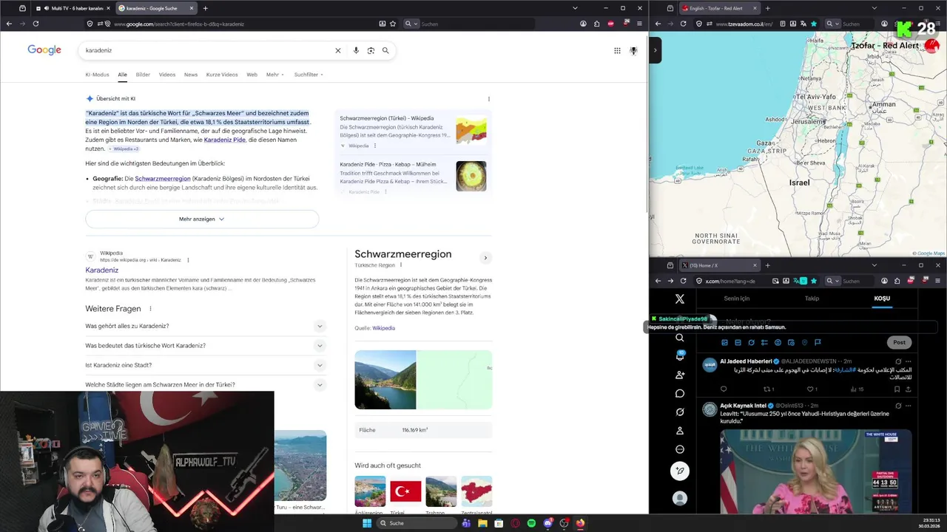The image size is (947, 532).
Task: Open X More circle icon
Action: [679, 449]
